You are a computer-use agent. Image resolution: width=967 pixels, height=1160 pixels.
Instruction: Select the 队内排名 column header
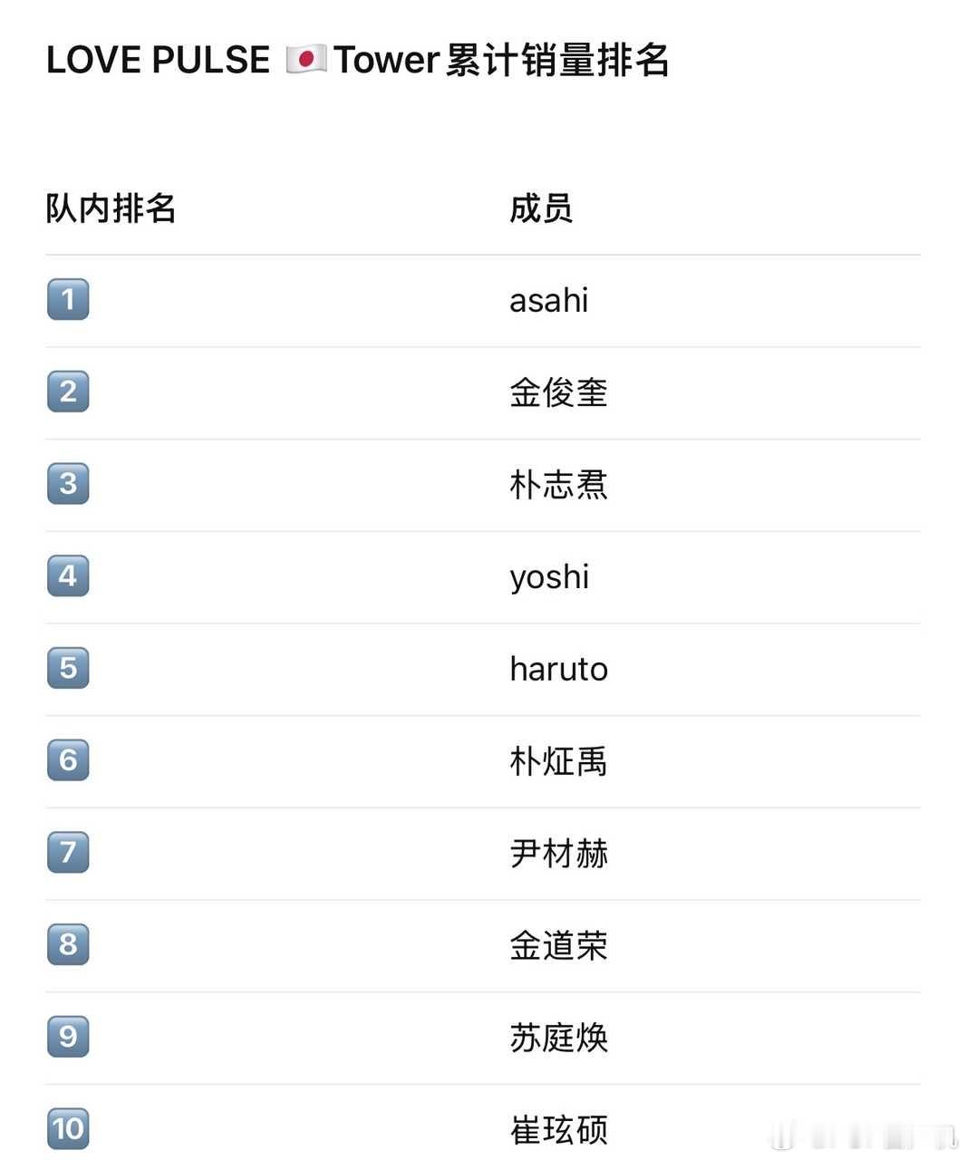[111, 208]
